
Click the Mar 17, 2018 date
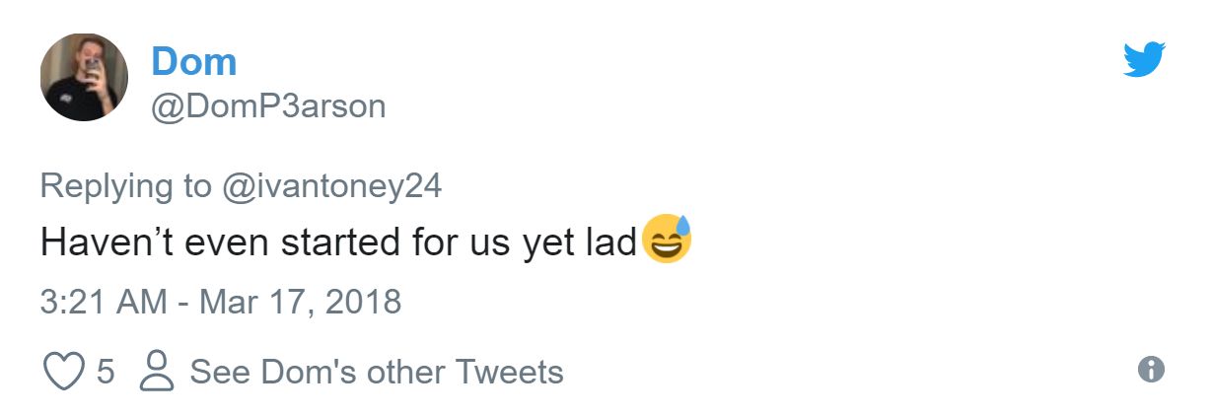coord(300,301)
